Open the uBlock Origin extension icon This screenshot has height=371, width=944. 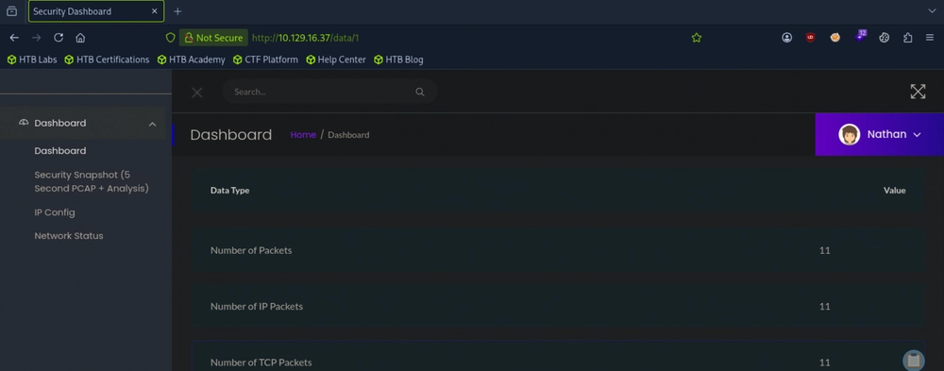810,38
